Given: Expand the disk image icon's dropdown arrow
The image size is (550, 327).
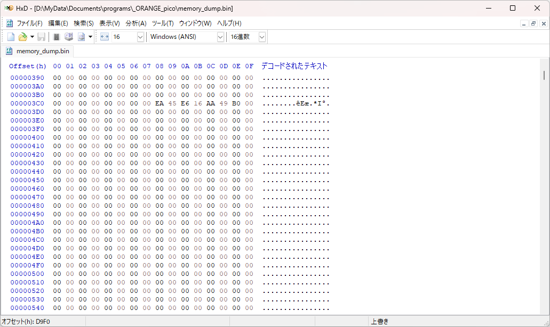Looking at the screenshot, I should point(90,36).
